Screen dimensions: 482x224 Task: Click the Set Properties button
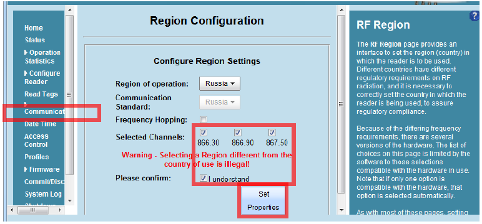coord(263,201)
